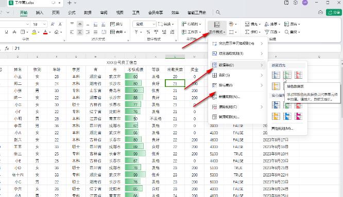Decrease font size with A- icon
Screen dimensions: 343x197
tap(60, 24)
